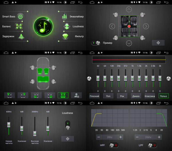Select the driver front-left seat preset icon
This screenshot has width=172, height=151.
click(10, 95)
